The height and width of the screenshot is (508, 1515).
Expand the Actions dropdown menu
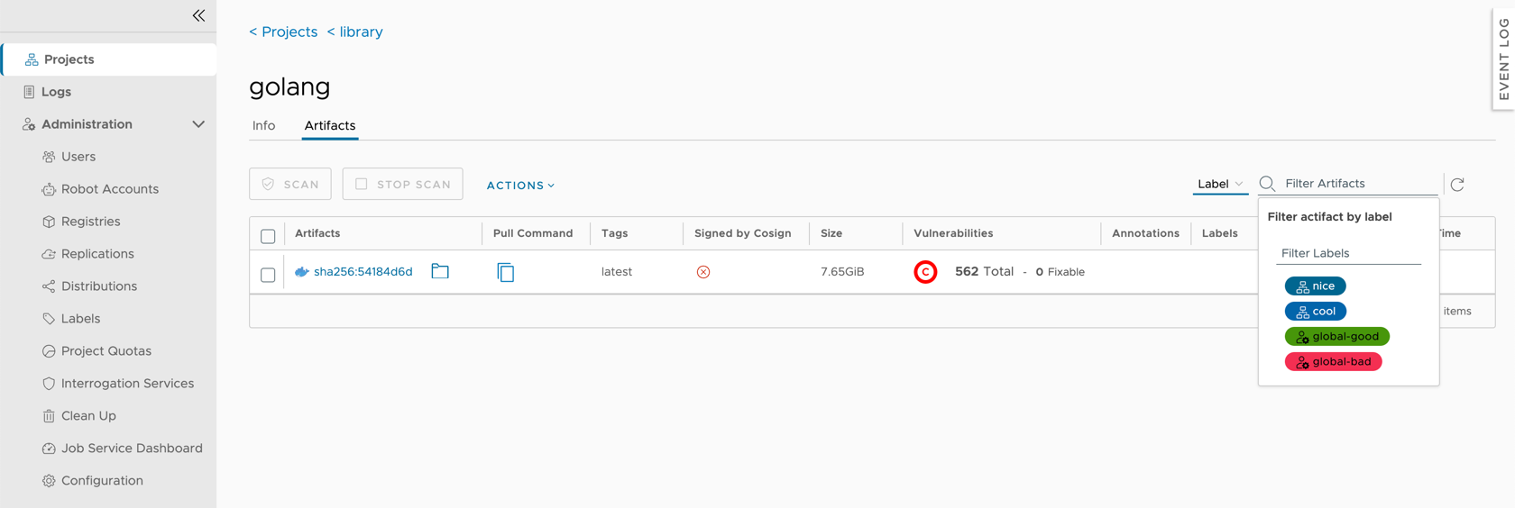click(520, 186)
